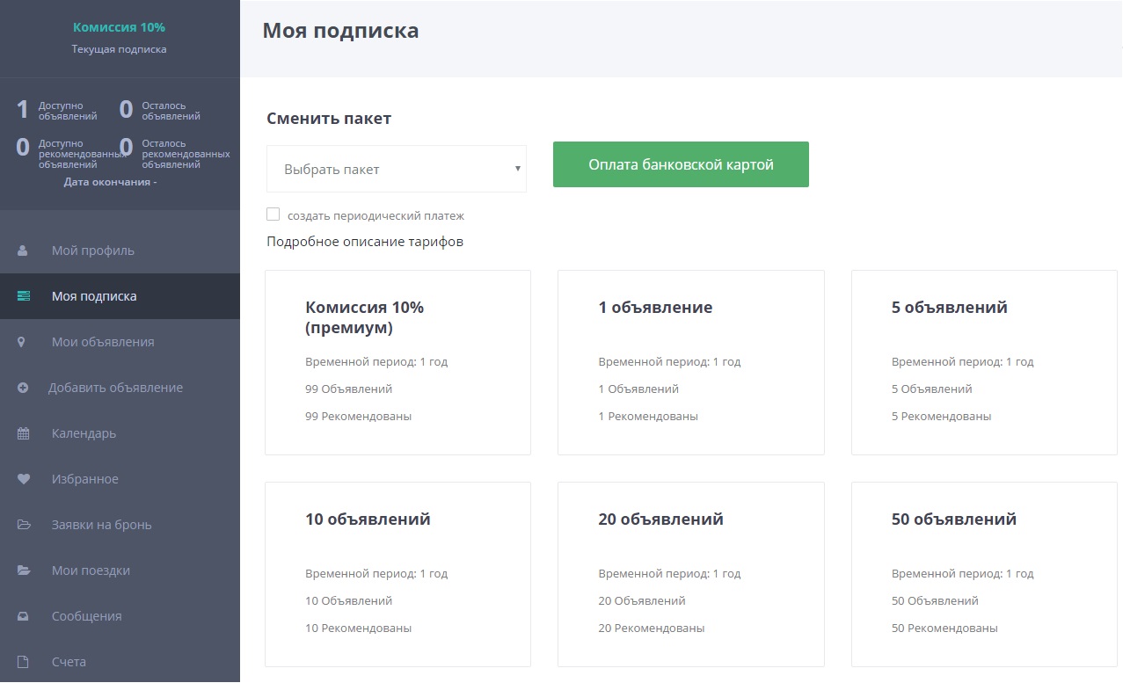Image resolution: width=1123 pixels, height=683 pixels.
Task: Go to Календарь in the sidebar
Action: click(x=84, y=433)
